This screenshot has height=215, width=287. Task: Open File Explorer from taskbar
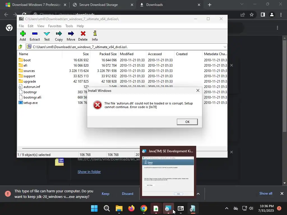[x=119, y=208]
